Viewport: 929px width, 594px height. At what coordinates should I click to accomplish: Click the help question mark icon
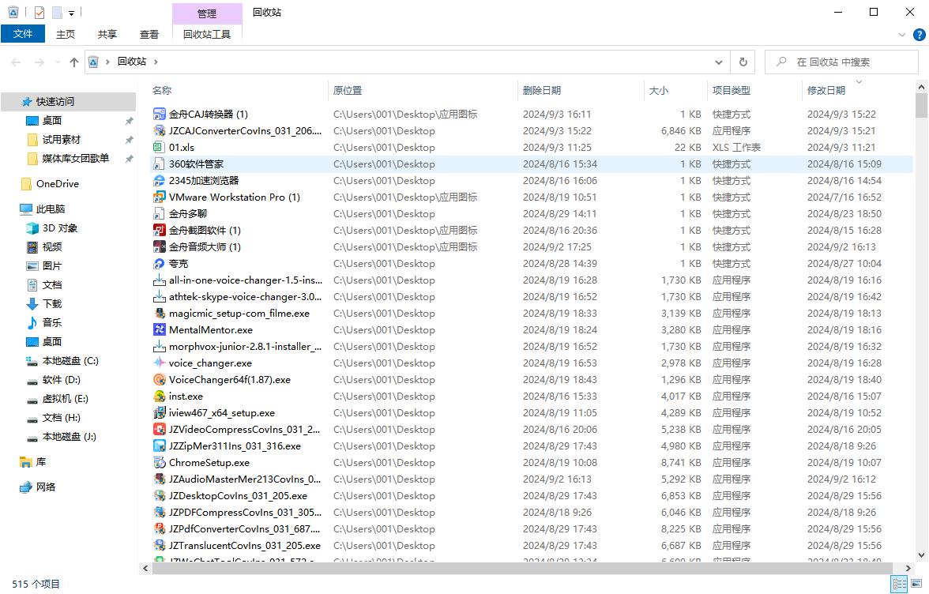point(920,35)
